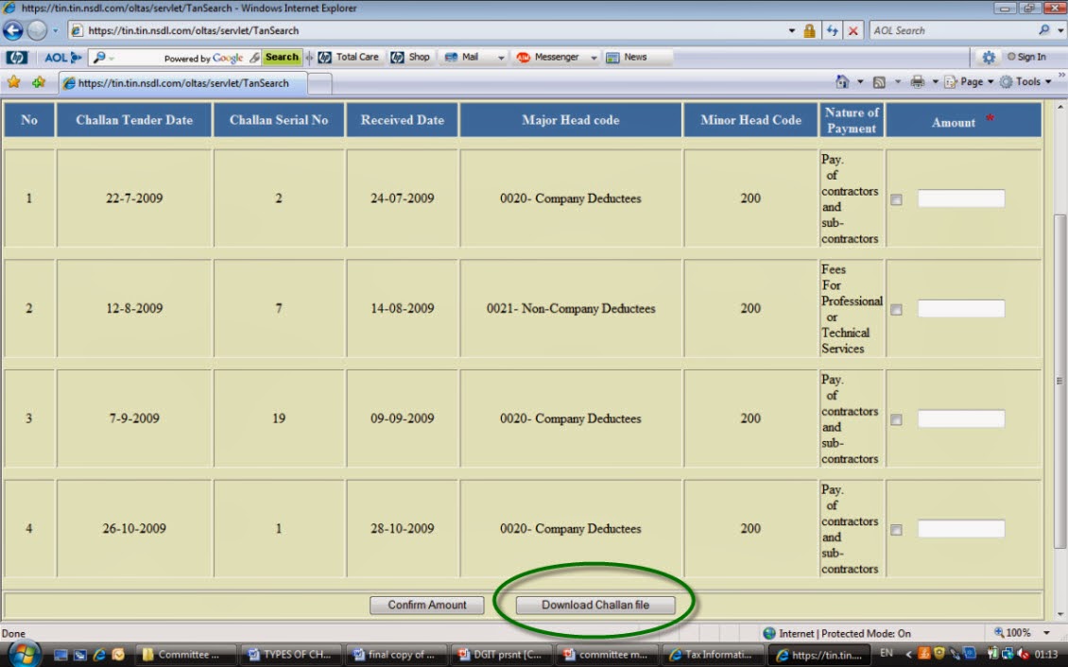Click the Challan Tender Date header
Viewport: 1068px width, 667px height.
click(x=134, y=120)
